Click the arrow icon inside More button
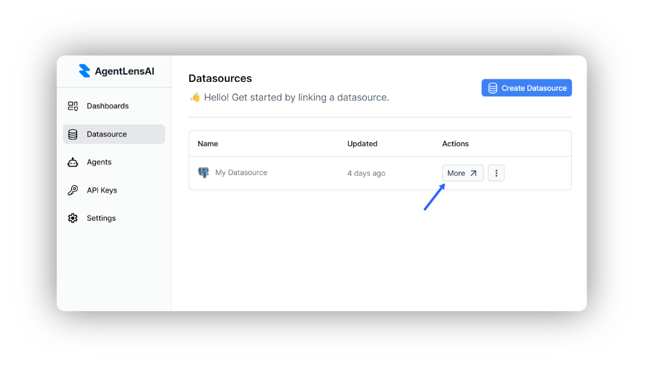Screen dimensions: 663x372 click(x=474, y=173)
